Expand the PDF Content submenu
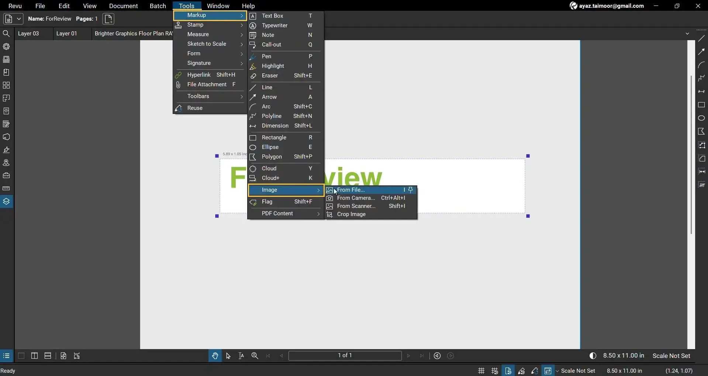The image size is (708, 376). point(285,213)
